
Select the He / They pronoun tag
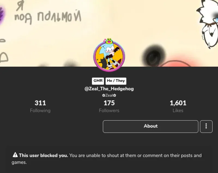point(116,81)
